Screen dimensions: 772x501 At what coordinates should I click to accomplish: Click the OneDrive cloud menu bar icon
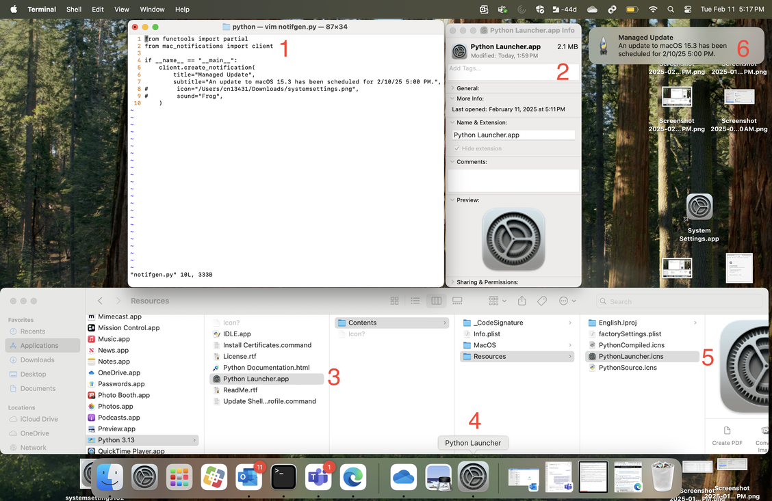coord(592,10)
